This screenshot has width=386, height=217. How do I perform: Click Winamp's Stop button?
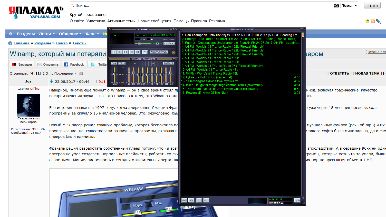coord(132,52)
